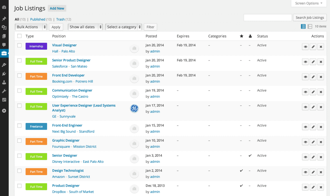Viewport: 330px width, 196px height.
Task: Open Users via the person icon in sidebar
Action: (4, 82)
